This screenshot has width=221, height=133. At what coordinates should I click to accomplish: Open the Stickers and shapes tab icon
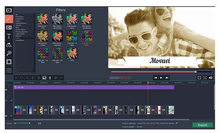(9, 45)
